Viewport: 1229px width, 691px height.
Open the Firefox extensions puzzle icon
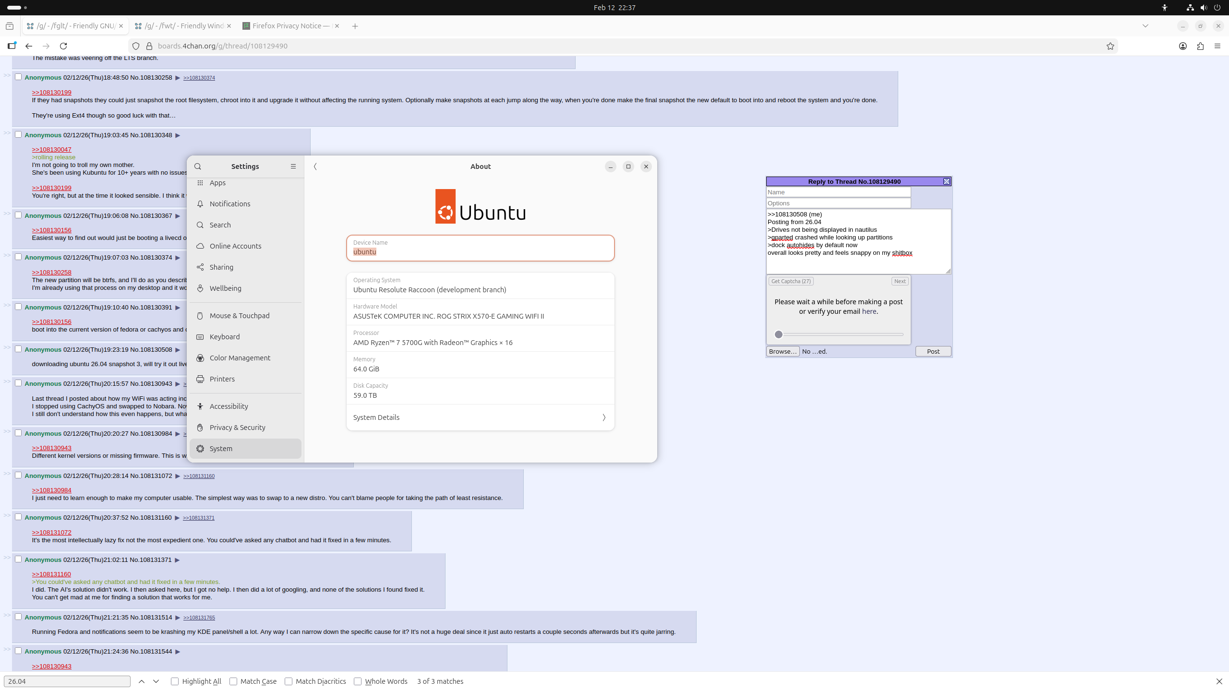[1200, 46]
